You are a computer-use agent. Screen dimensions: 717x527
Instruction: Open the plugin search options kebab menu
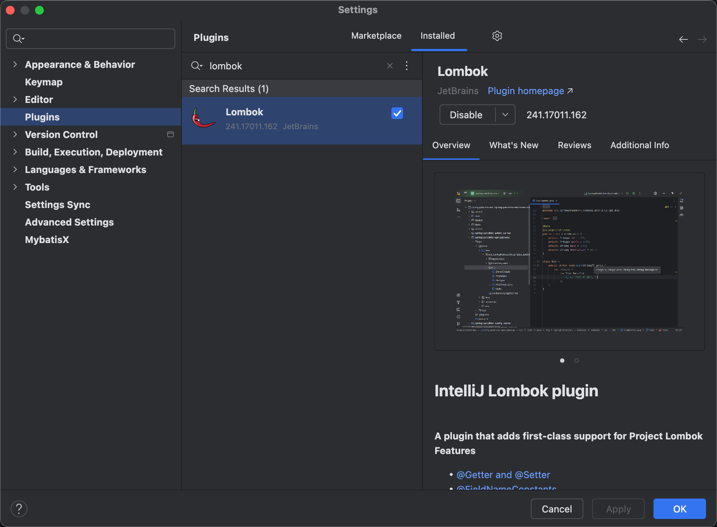click(x=407, y=66)
